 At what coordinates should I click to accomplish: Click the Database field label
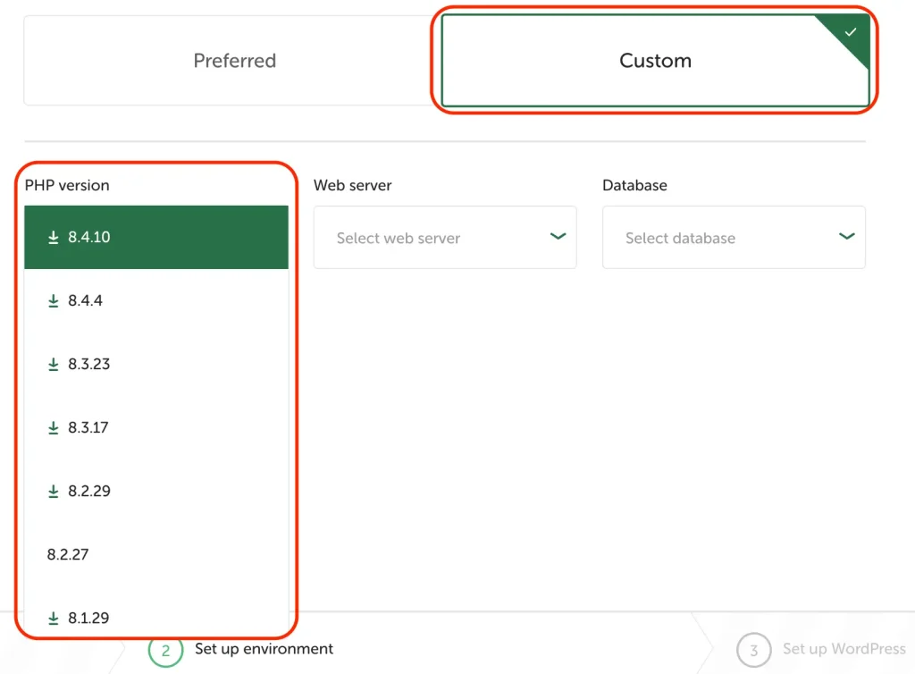click(x=634, y=186)
